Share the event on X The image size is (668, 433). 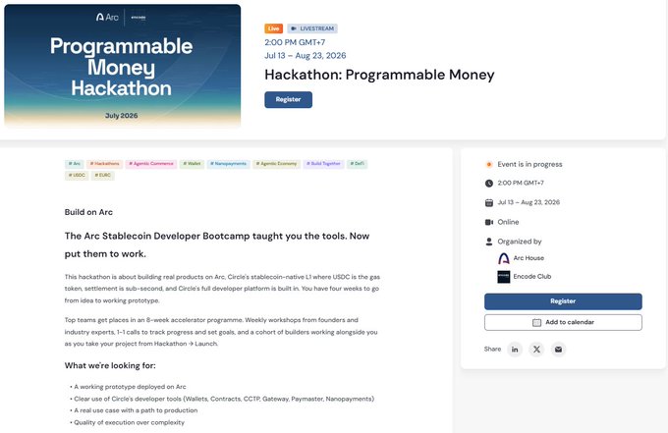pyautogui.click(x=536, y=350)
